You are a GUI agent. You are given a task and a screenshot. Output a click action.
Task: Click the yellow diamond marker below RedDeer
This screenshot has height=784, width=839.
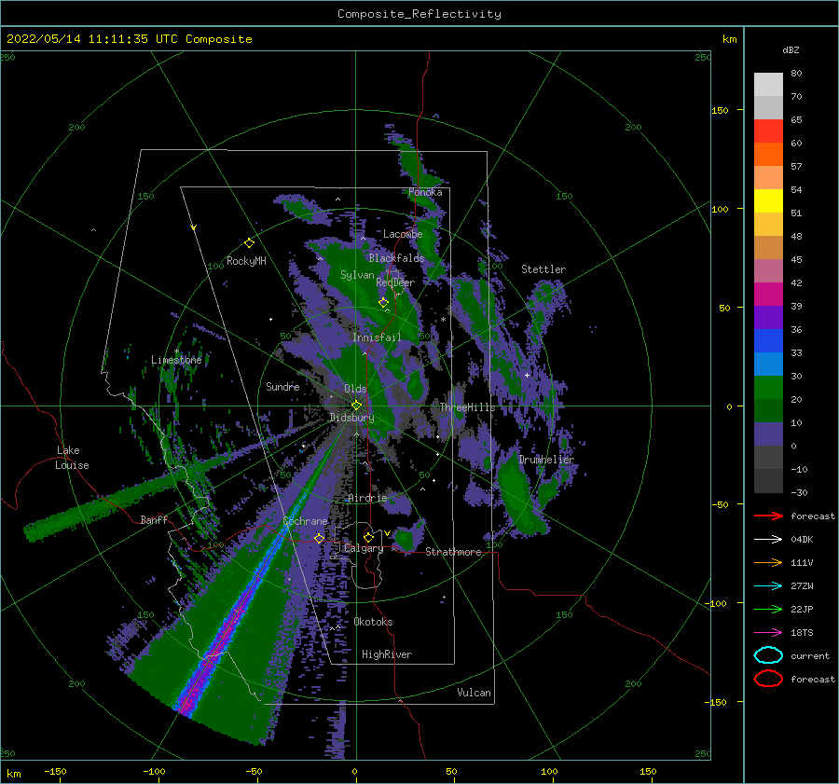pyautogui.click(x=383, y=303)
